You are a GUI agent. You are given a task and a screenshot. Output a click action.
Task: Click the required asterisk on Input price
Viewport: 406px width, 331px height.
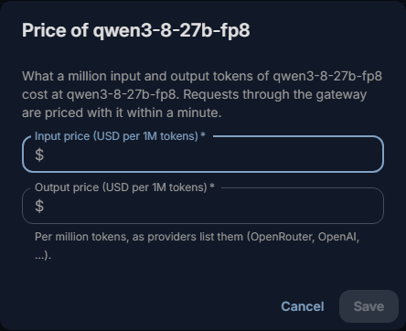click(203, 134)
